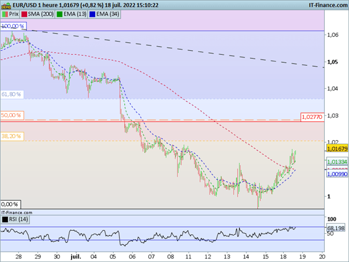The image size is (349, 262).
Task: Click date label 20 on time axis
Action: (x=322, y=257)
